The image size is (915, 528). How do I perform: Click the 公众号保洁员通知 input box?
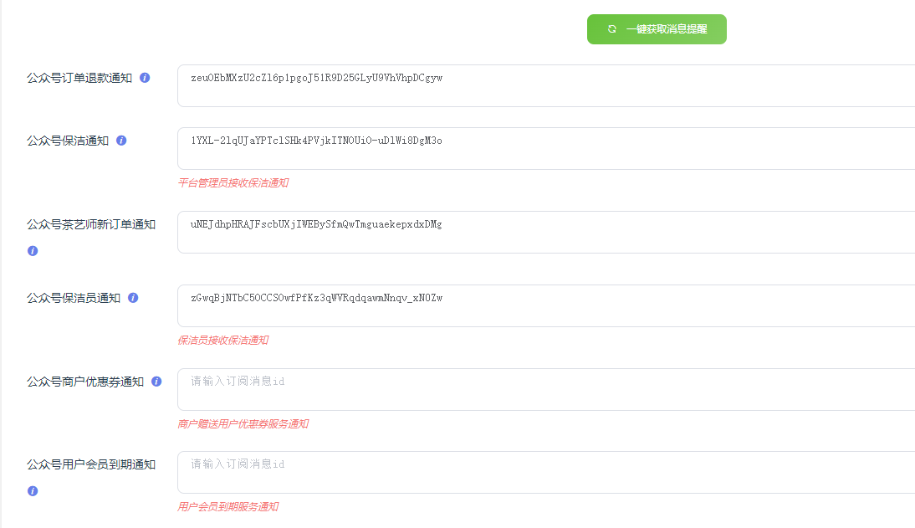545,306
